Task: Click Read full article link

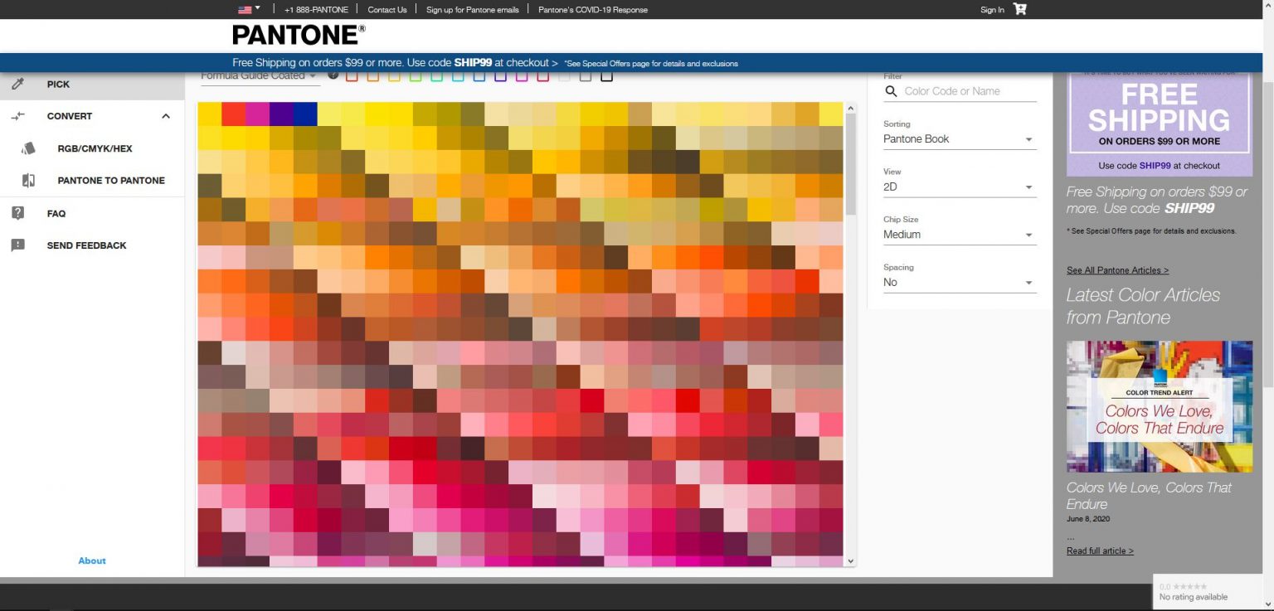Action: coord(1099,550)
